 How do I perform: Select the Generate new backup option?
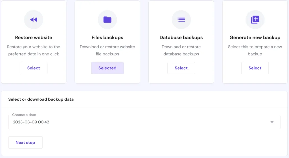pyautogui.click(x=255, y=68)
